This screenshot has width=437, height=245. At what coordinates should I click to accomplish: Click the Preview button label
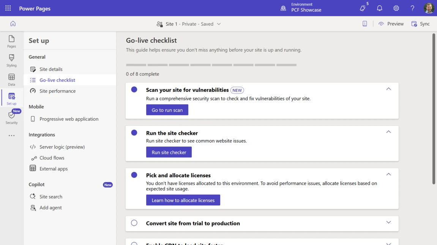pos(395,23)
